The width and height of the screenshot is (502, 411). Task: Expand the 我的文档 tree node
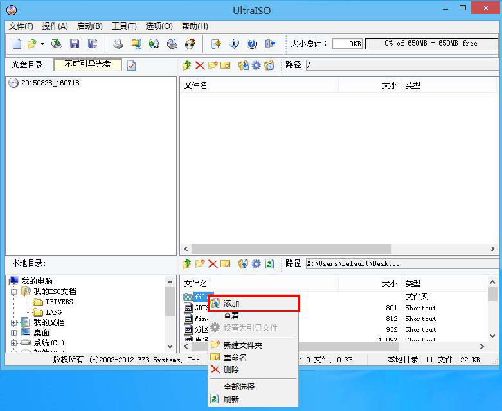click(x=13, y=322)
